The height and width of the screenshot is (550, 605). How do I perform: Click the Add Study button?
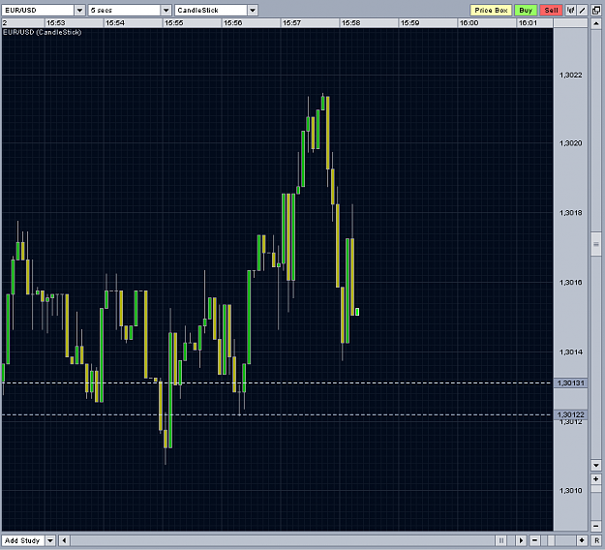[23, 540]
